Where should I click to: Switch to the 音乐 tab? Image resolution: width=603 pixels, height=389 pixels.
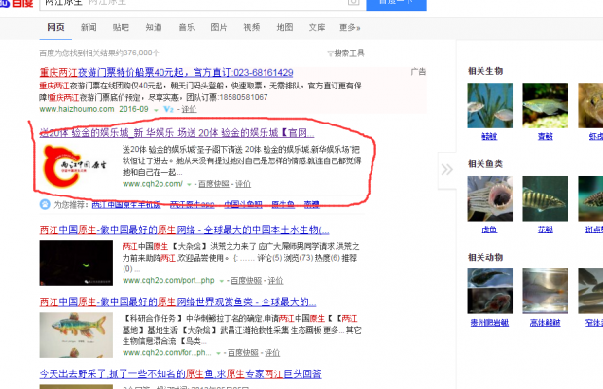click(186, 27)
